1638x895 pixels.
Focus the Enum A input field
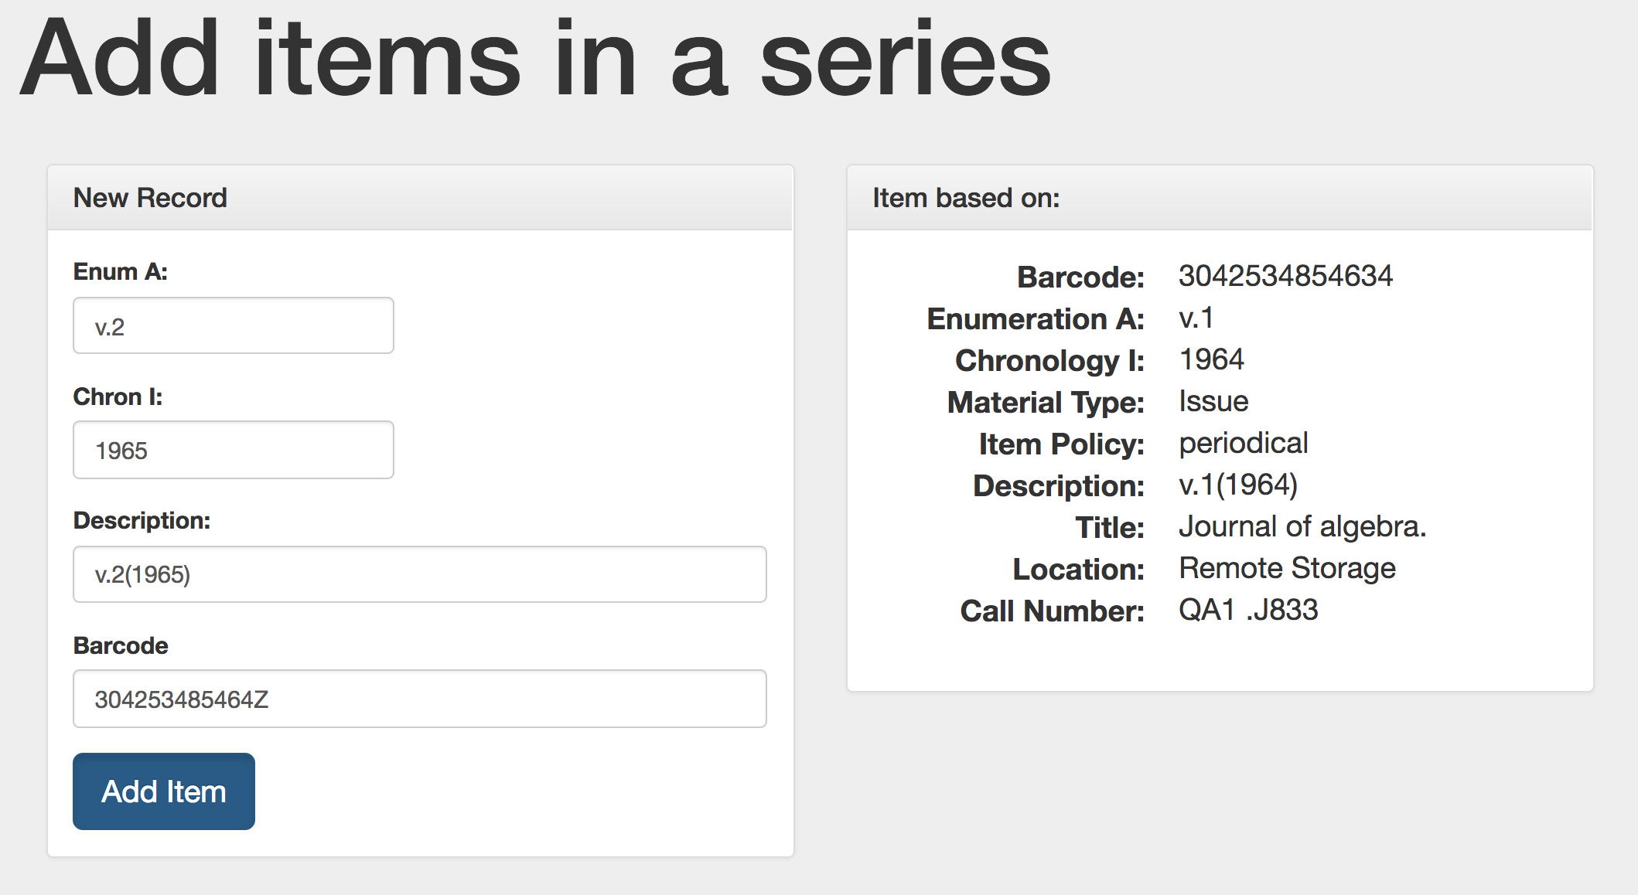pos(233,326)
